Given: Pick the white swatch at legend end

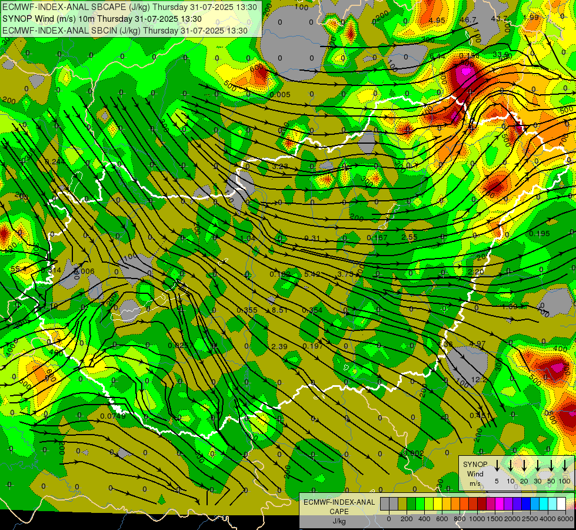Looking at the screenshot, I should pos(562,503).
